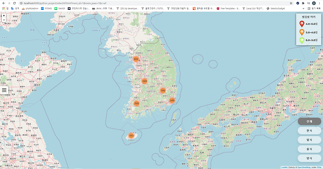323x169 pixels.
Task: Open the 1953 marker cluster on Jeju
Action: click(131, 136)
